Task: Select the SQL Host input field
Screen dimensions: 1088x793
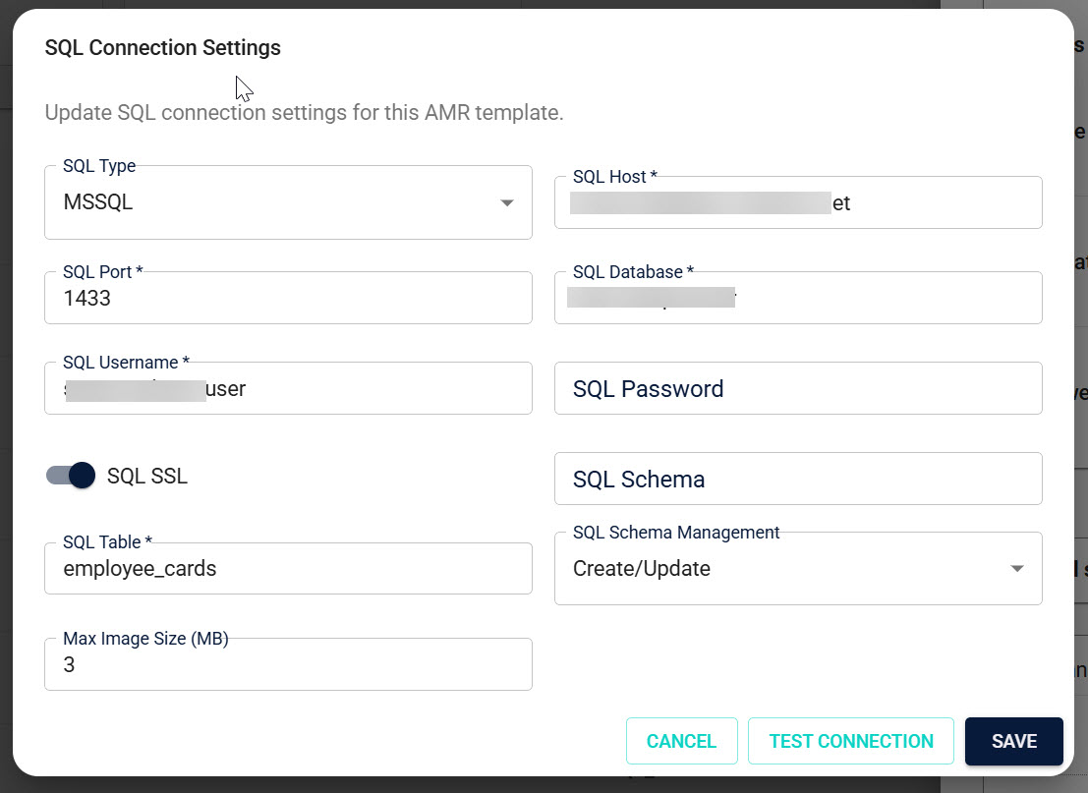Action: [798, 202]
